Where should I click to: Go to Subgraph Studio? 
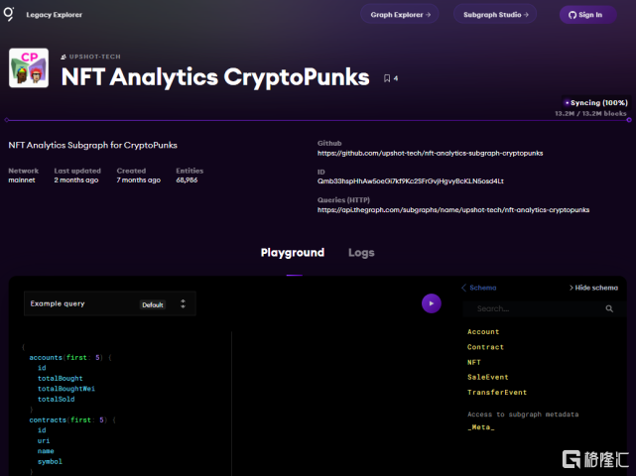point(495,15)
